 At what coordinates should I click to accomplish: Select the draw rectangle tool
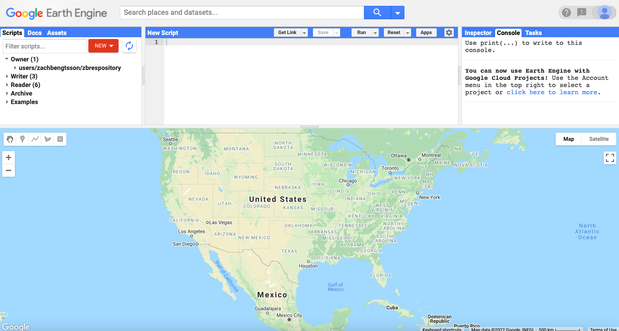60,139
